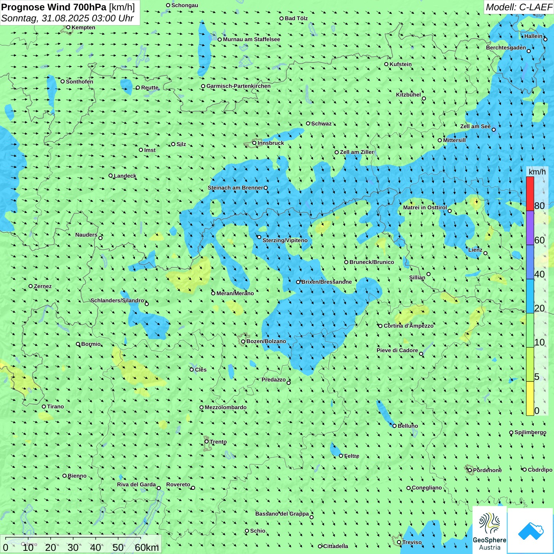This screenshot has height=554, width=554.
Task: Pick the light blue legend segment between 20 and 40
Action: (530, 296)
